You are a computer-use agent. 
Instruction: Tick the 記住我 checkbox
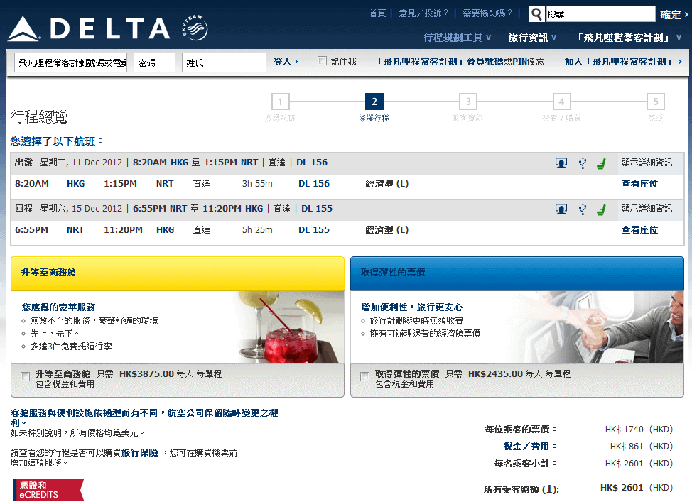pos(323,61)
